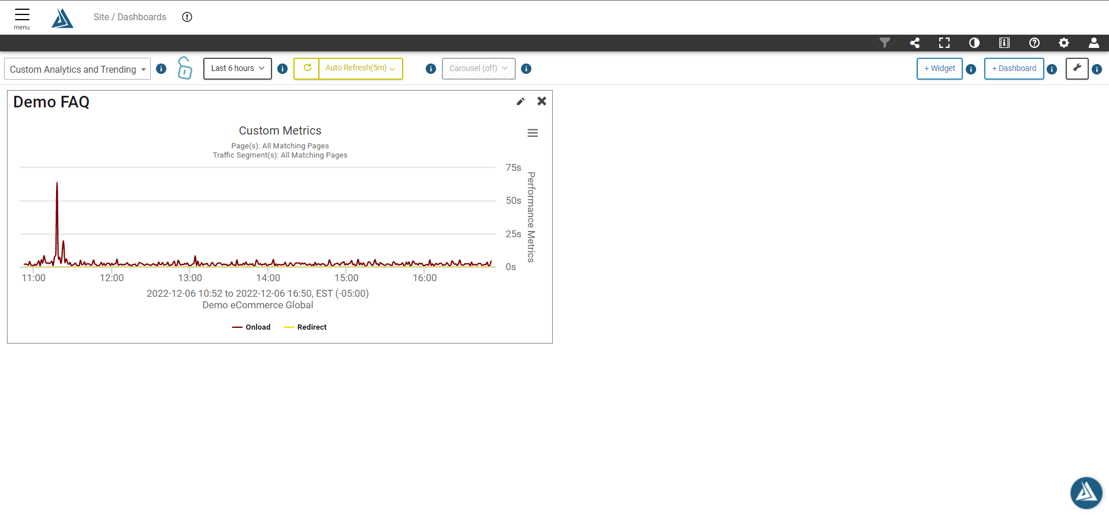Click the date range text under the chart
This screenshot has width=1109, height=515.
pyautogui.click(x=258, y=294)
